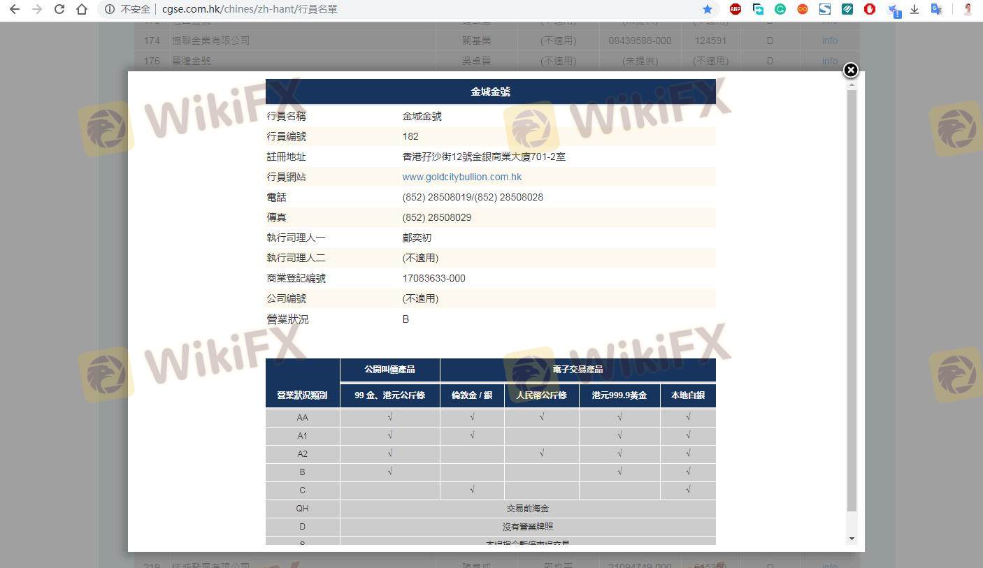Click the orange infinity extension icon
Screen dimensions: 983x568
tap(803, 9)
